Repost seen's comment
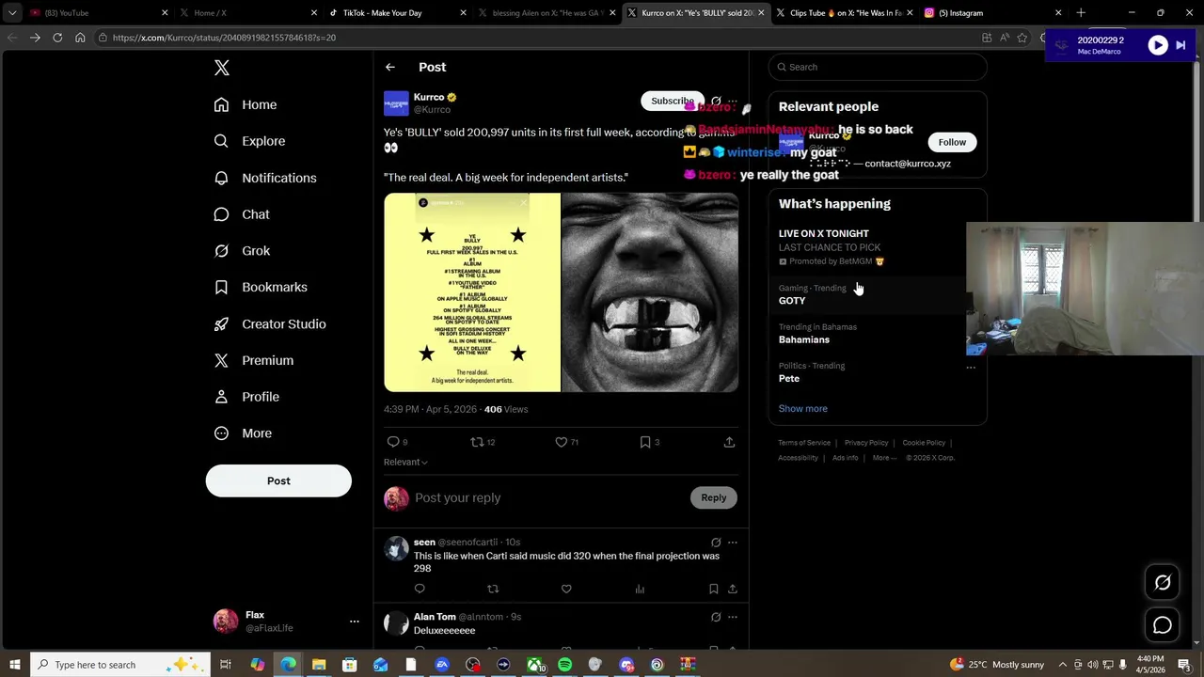The image size is (1204, 677). coord(493,589)
